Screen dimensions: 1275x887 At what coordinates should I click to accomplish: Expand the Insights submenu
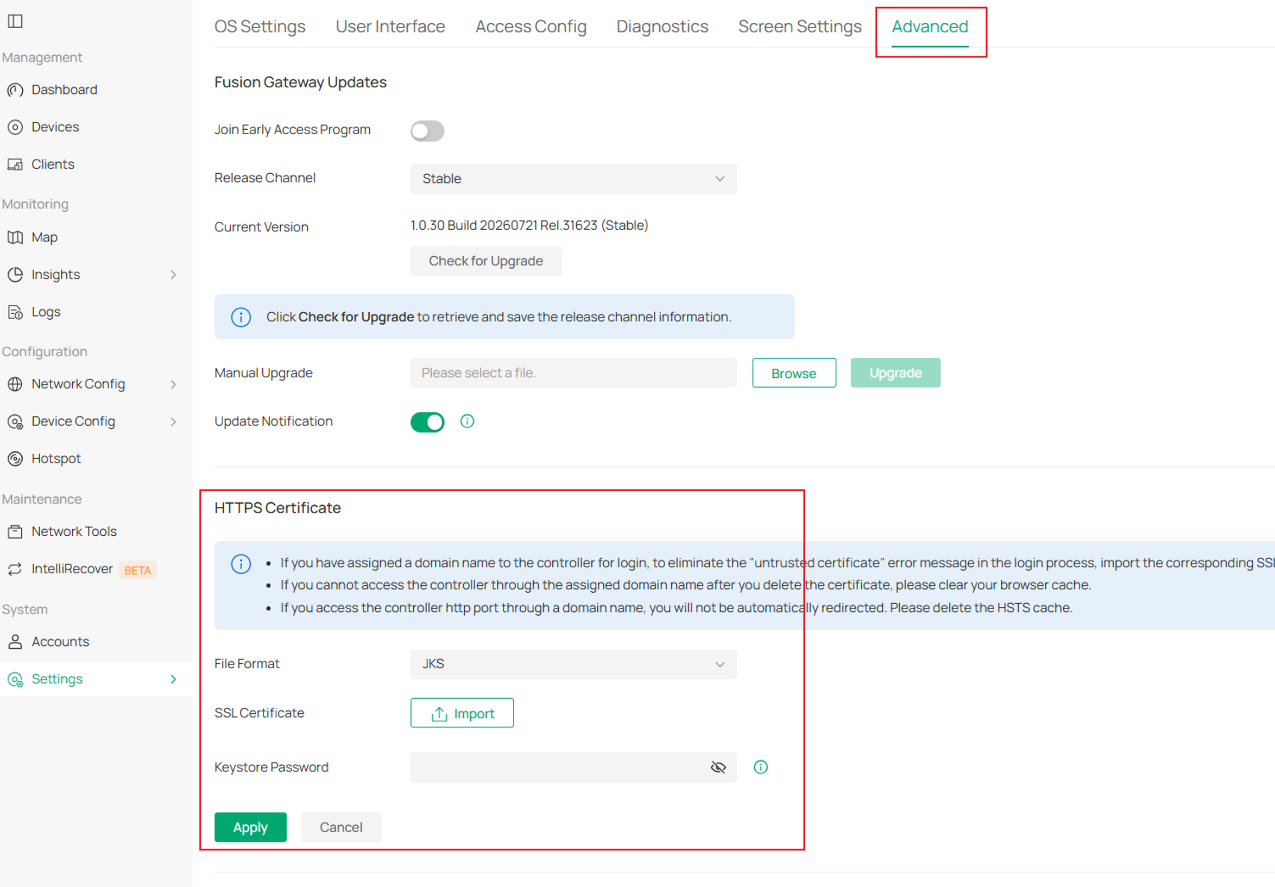[x=173, y=275]
